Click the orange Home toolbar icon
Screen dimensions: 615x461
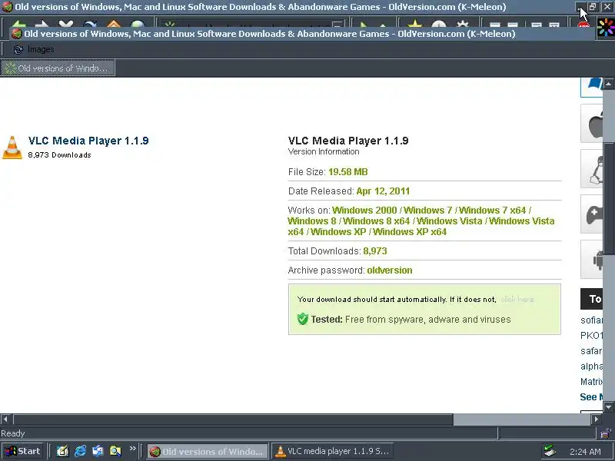pyautogui.click(x=113, y=25)
